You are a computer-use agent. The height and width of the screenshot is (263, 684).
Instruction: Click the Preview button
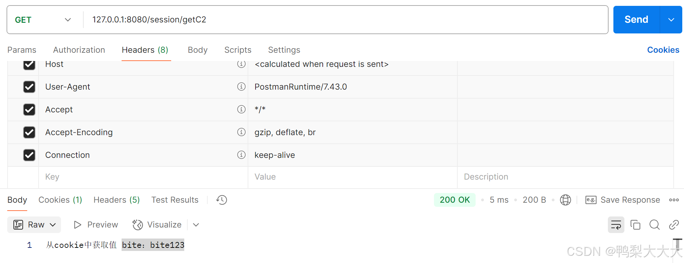pyautogui.click(x=96, y=225)
